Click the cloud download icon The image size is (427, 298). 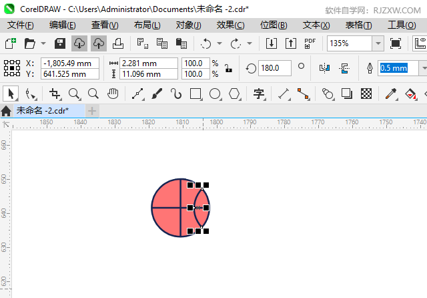click(79, 43)
